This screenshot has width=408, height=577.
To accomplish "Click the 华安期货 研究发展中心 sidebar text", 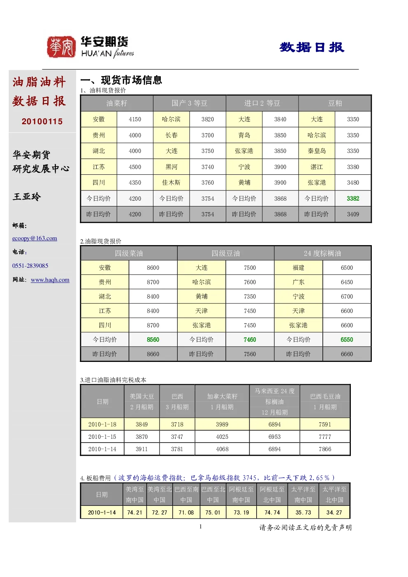I will (x=41, y=162).
